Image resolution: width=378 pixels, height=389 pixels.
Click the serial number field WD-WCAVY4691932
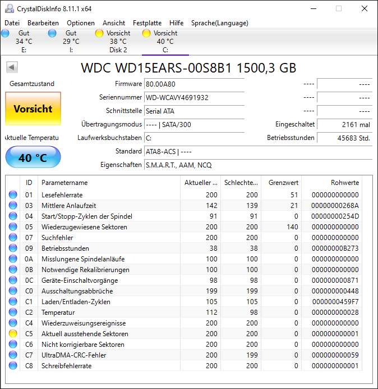coord(194,97)
